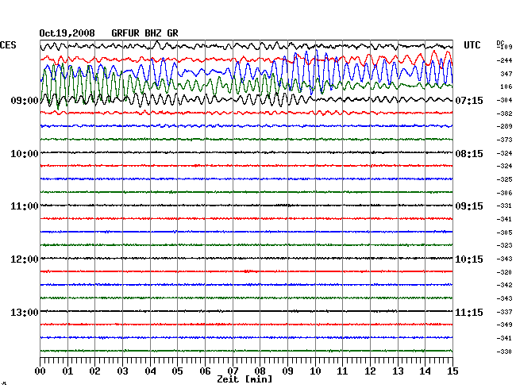The image size is (516, 392).
Task: Click minute tick label "08" on axis
Action: (260, 371)
